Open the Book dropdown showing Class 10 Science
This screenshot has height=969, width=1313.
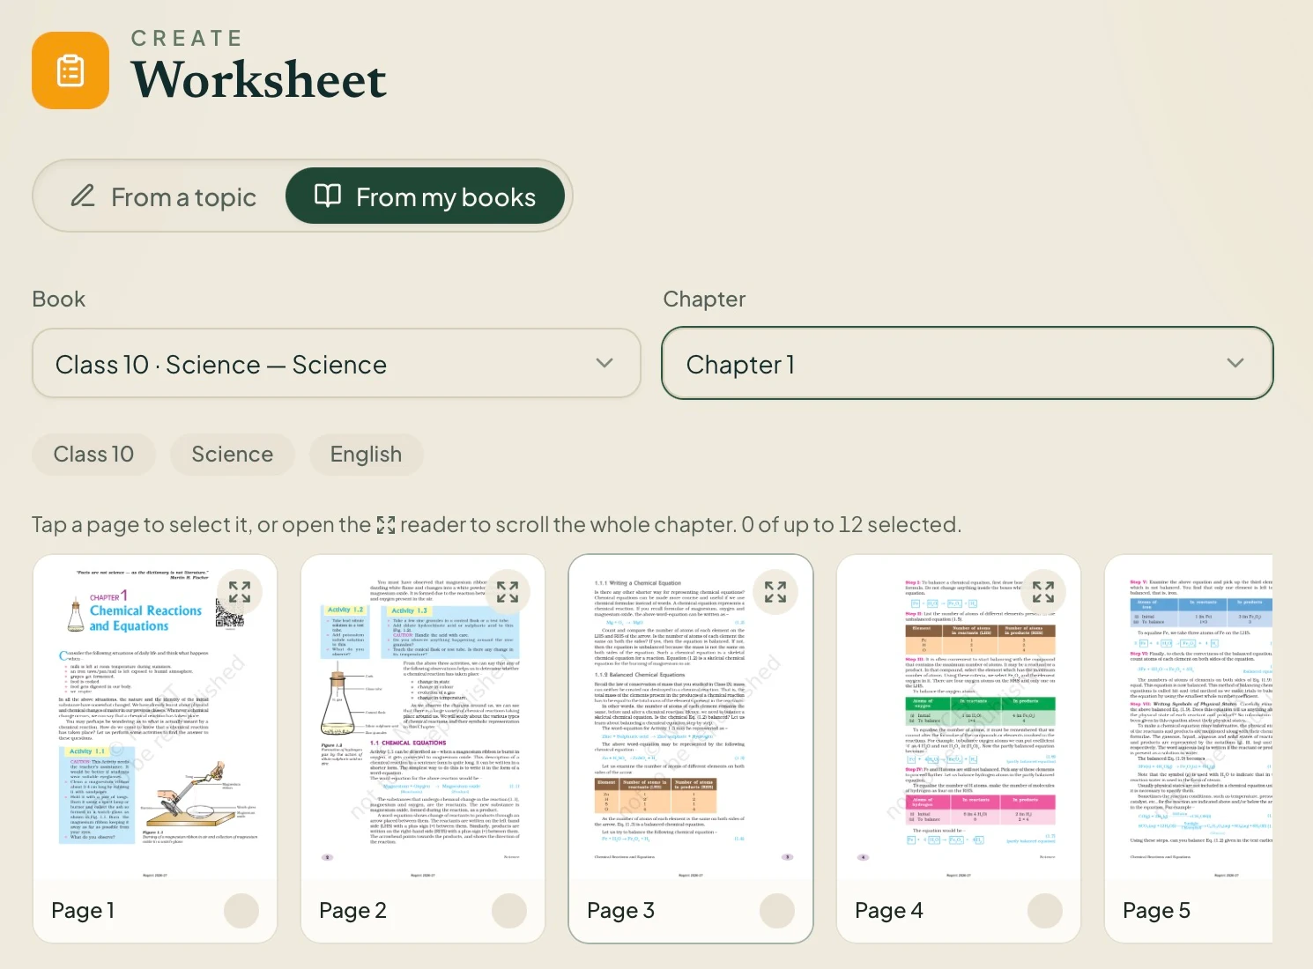(x=337, y=364)
